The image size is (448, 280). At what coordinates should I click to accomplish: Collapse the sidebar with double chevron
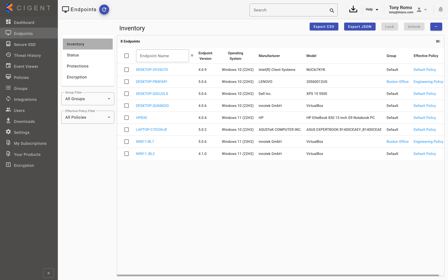click(49, 273)
